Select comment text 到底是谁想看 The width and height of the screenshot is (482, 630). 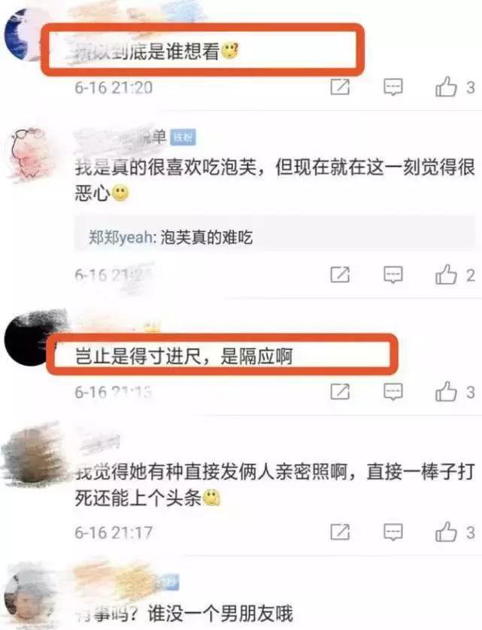coord(165,51)
